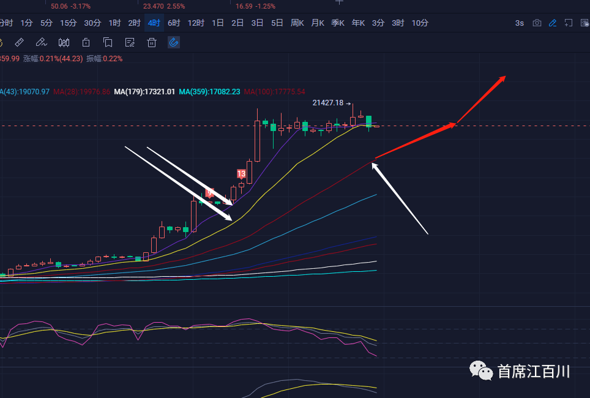
Task: Switch to the 10分 timeframe
Action: (x=420, y=23)
